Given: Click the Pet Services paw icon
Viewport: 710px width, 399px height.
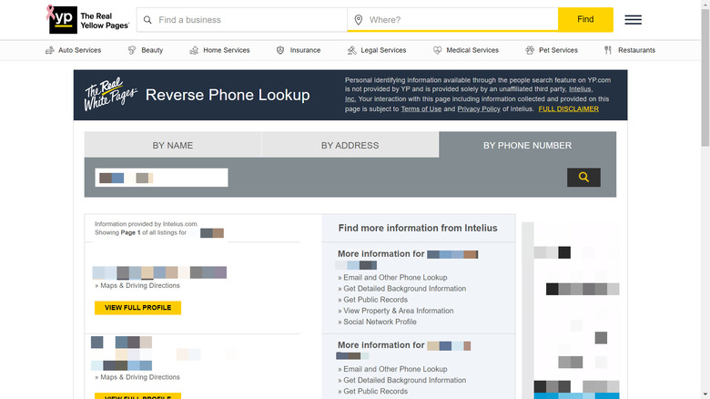Looking at the screenshot, I should pyautogui.click(x=530, y=50).
